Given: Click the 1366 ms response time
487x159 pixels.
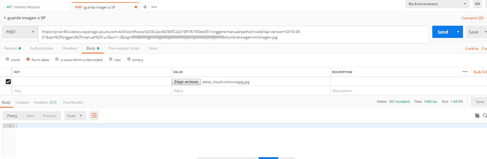Looking at the screenshot, I should click(430, 102).
